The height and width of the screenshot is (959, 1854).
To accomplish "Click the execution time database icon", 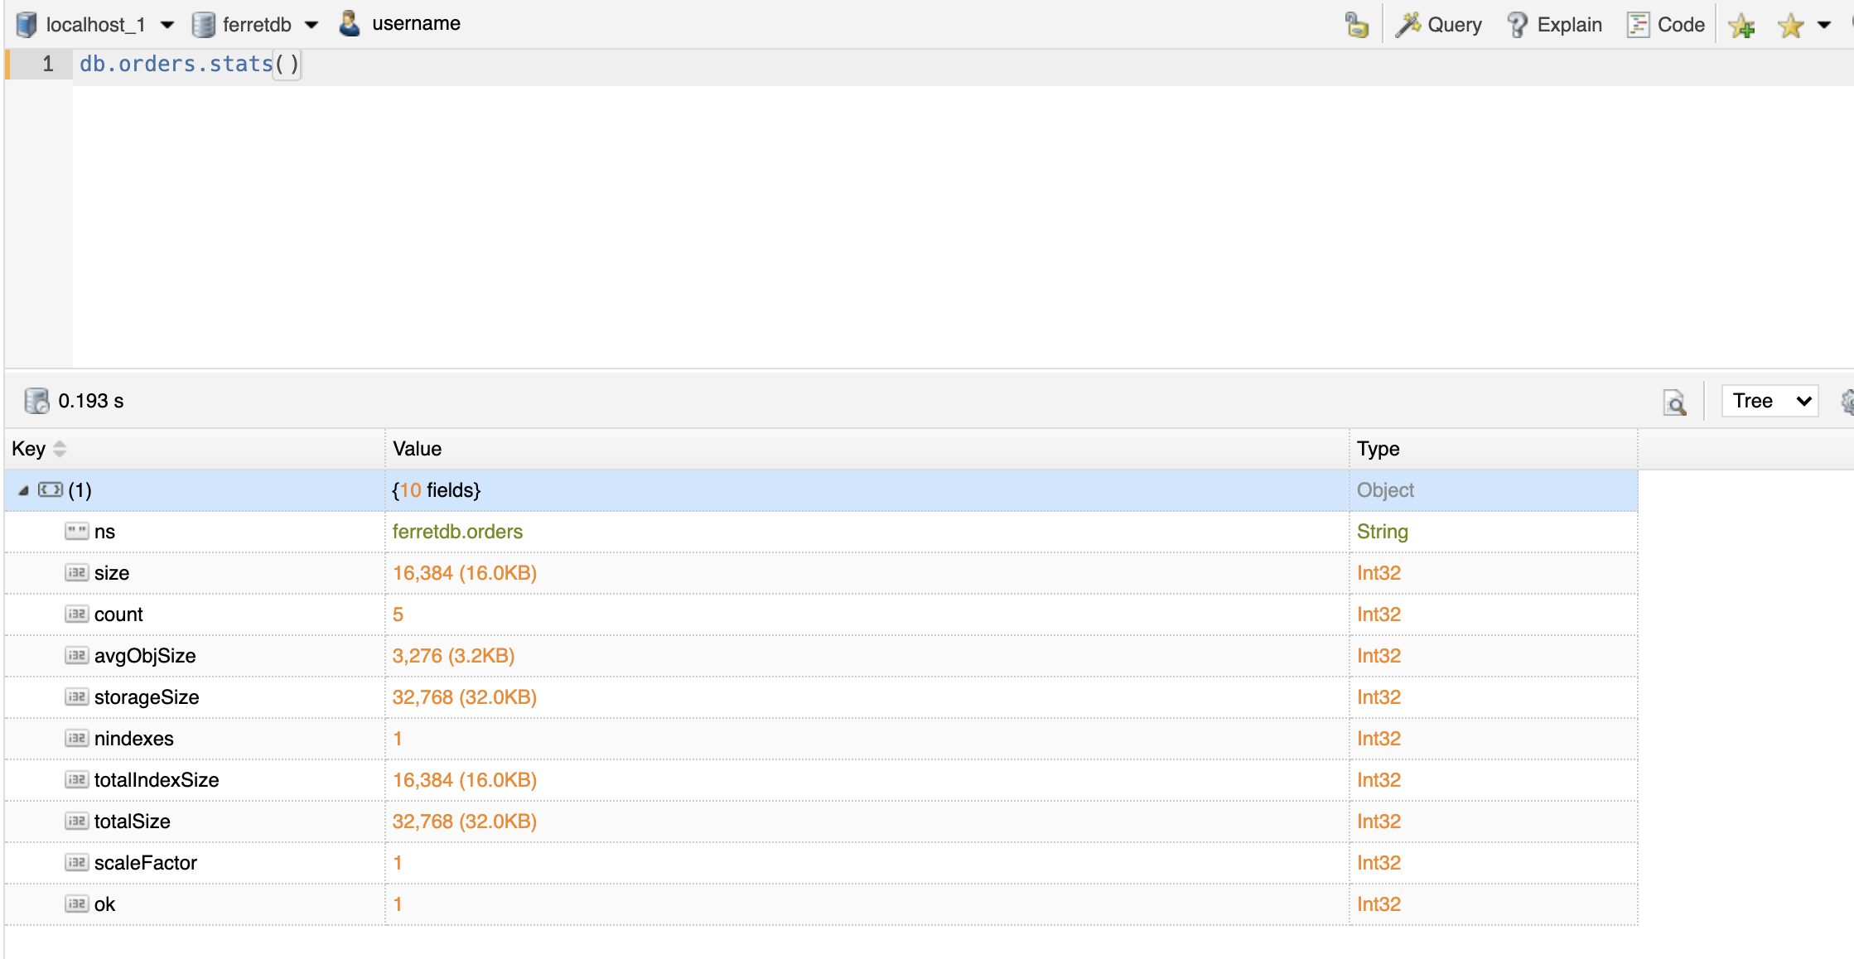I will [x=36, y=401].
